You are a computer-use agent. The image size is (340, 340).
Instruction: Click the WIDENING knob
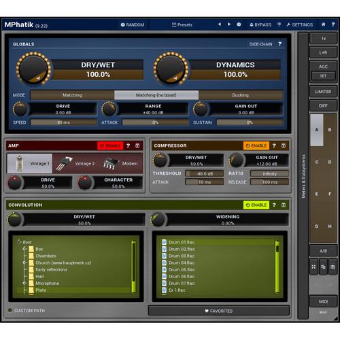point(158,220)
